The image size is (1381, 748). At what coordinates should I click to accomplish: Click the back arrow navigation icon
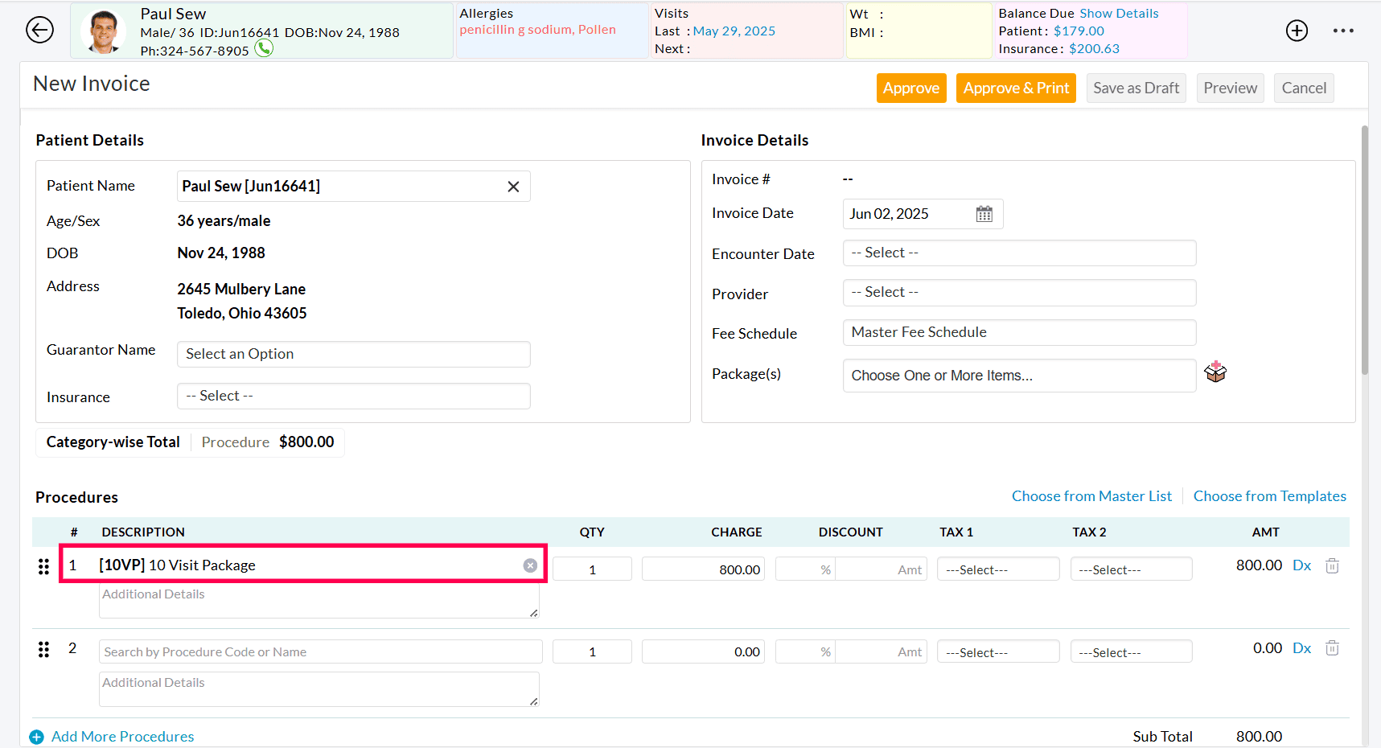point(39,30)
